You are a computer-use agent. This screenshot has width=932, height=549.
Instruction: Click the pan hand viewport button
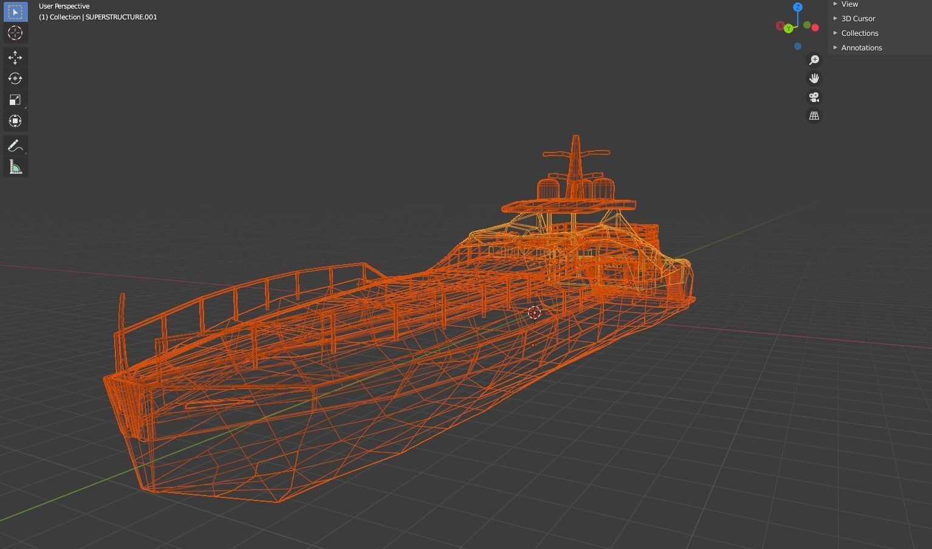coord(814,78)
